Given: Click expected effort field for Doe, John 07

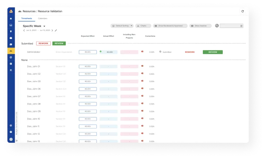Looking at the screenshot, I should (88, 96).
